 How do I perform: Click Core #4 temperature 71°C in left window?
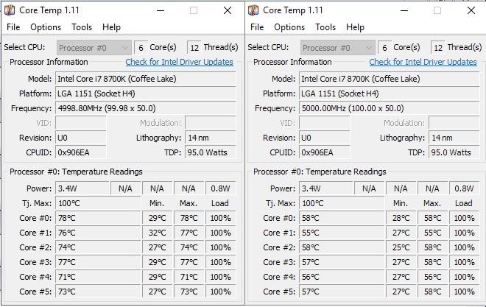click(x=98, y=277)
